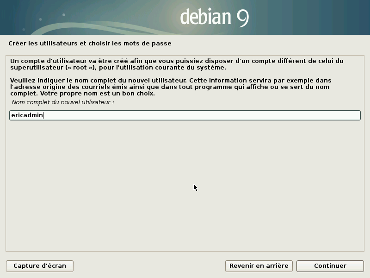The width and height of the screenshot is (370, 278).
Task: Click the Continuer button label text
Action: pos(329,266)
